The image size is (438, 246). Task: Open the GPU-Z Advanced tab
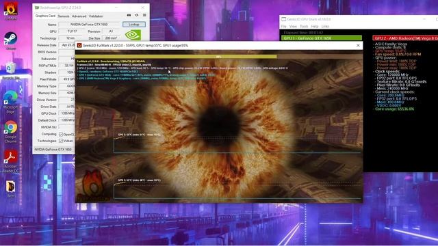(x=79, y=16)
